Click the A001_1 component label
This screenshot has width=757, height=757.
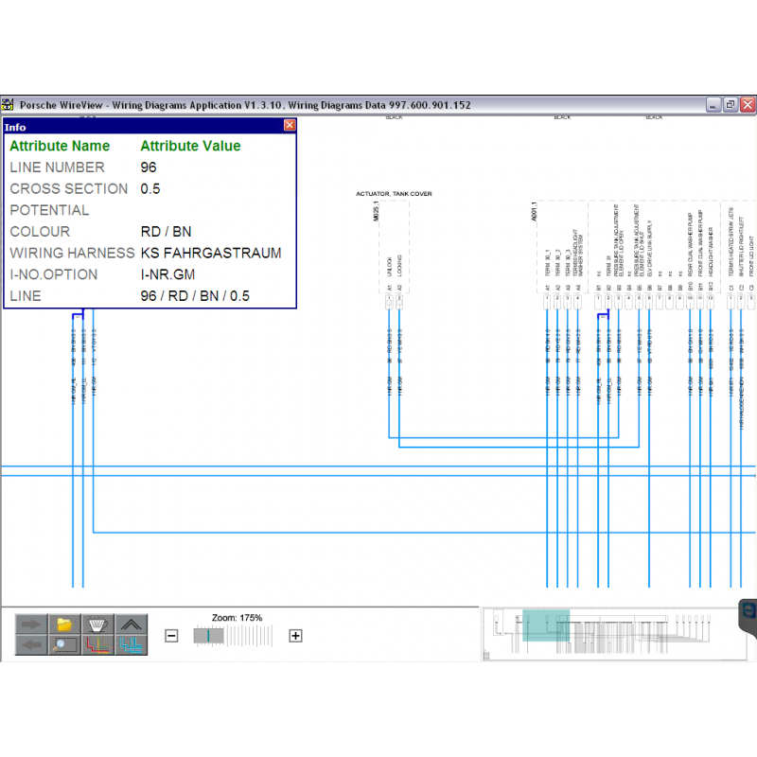[x=535, y=212]
